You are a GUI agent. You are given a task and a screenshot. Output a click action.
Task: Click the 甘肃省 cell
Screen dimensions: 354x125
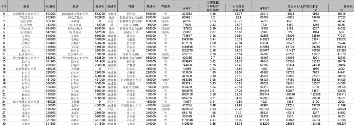pyautogui.click(x=131, y=76)
